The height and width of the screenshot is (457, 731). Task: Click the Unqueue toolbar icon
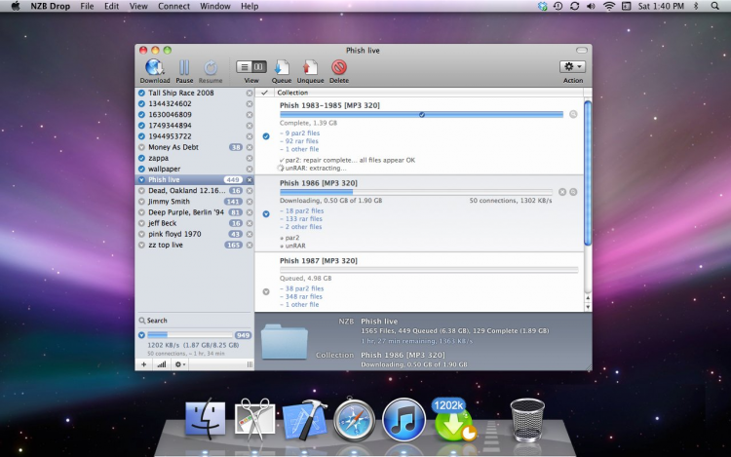coord(310,68)
